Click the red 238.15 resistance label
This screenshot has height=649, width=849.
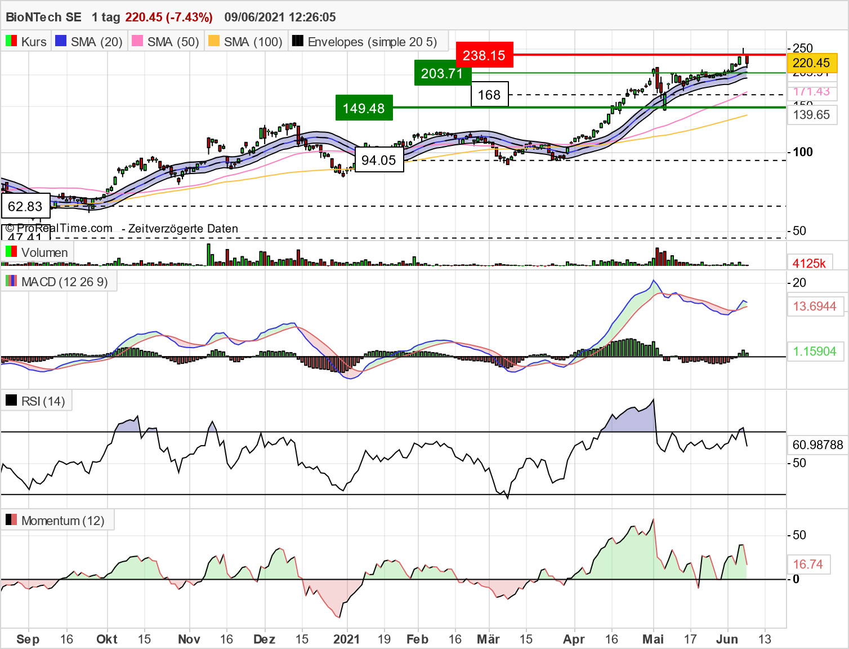[x=484, y=55]
